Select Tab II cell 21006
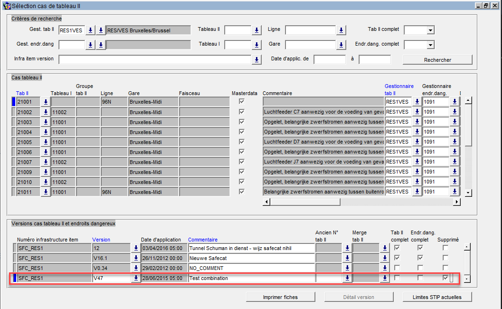Viewport: 502px width, 309px height. [x=28, y=152]
